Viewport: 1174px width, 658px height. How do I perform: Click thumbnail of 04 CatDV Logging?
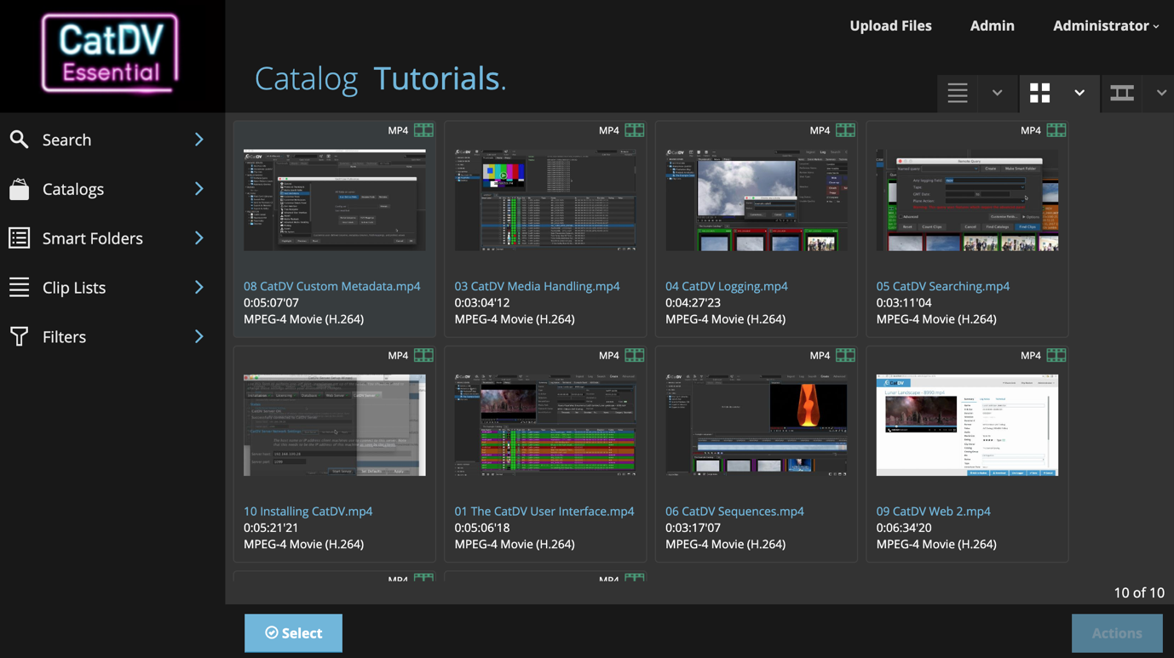(x=757, y=200)
